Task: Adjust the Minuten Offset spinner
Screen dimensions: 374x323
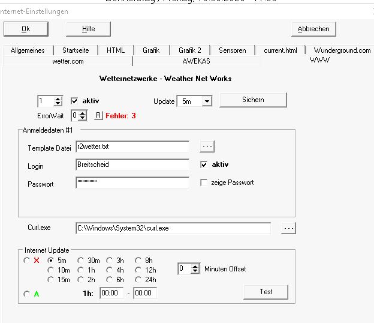Action: [195, 269]
